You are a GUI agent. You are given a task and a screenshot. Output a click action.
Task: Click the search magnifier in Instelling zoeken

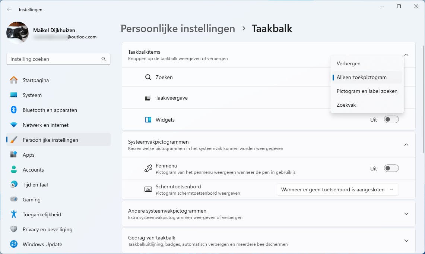click(104, 59)
